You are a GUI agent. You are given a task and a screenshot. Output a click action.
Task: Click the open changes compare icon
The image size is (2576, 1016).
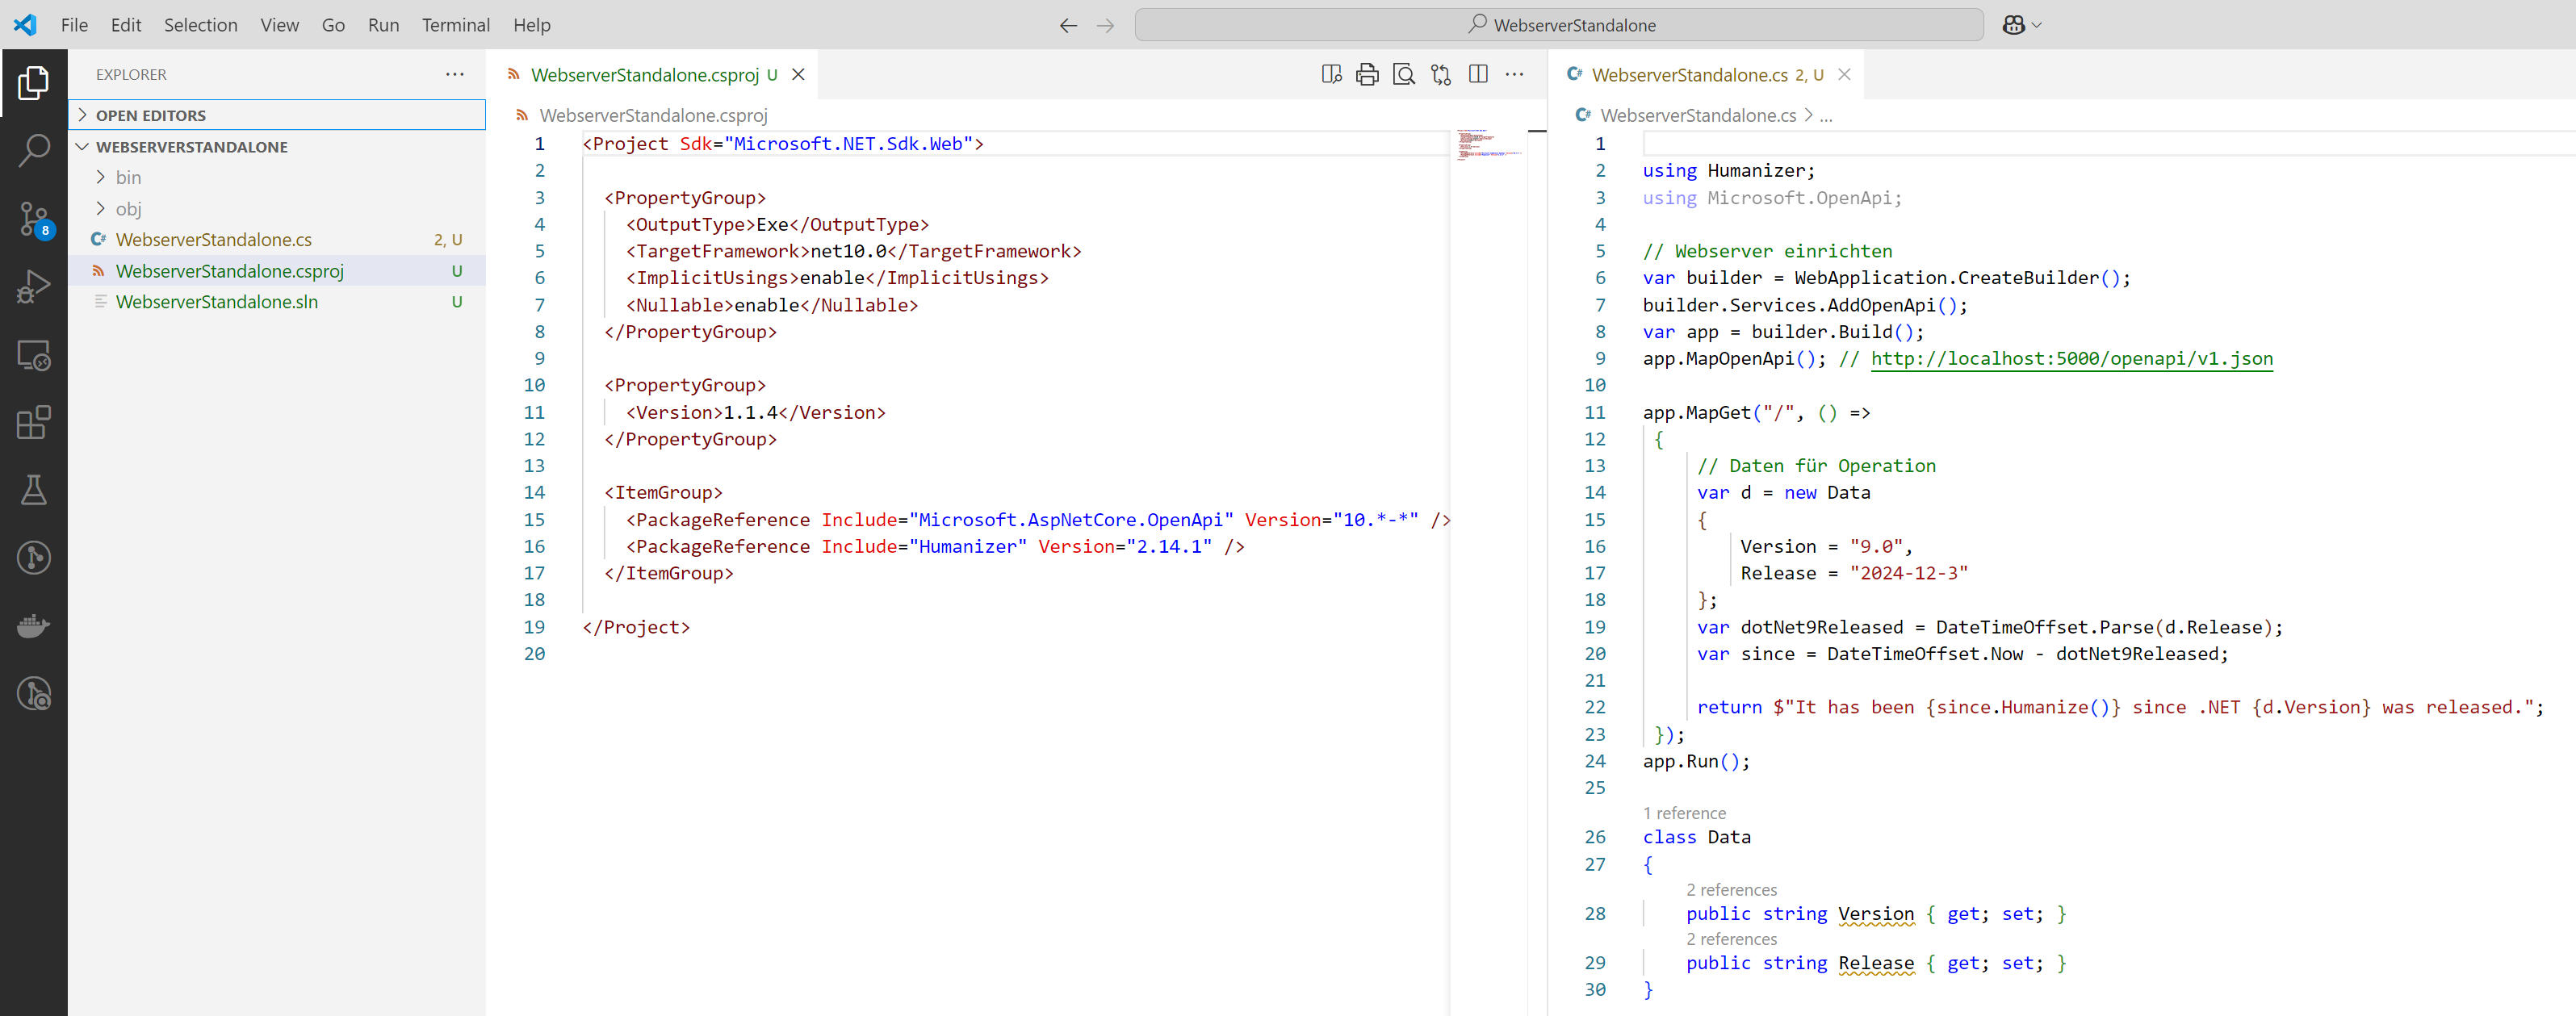(x=1441, y=74)
